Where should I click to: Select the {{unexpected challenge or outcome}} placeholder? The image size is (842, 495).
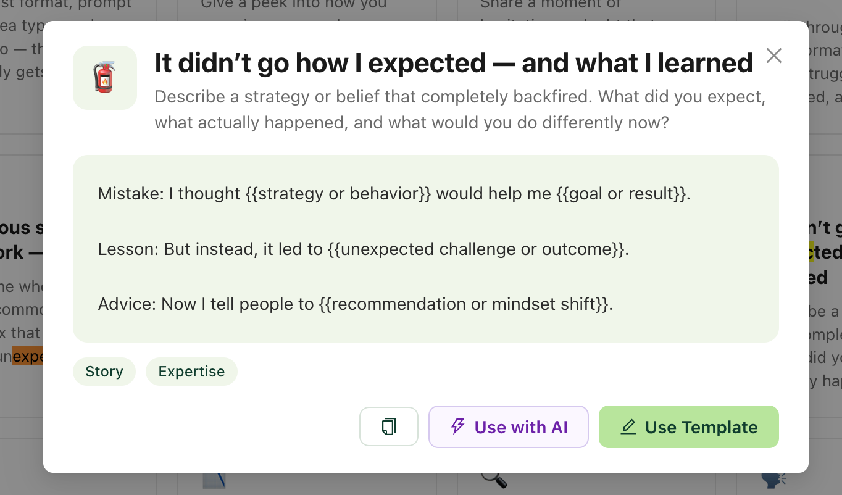coord(477,249)
